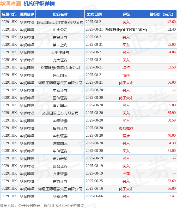Click the 股票代码 column header
The image size is (177, 208).
click(x=9, y=14)
